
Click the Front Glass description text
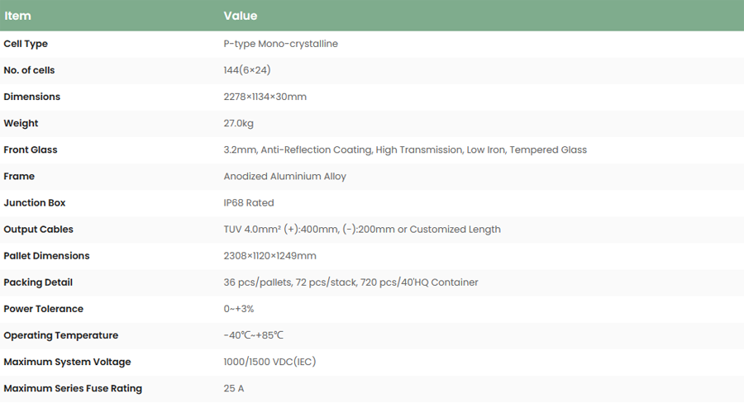405,149
